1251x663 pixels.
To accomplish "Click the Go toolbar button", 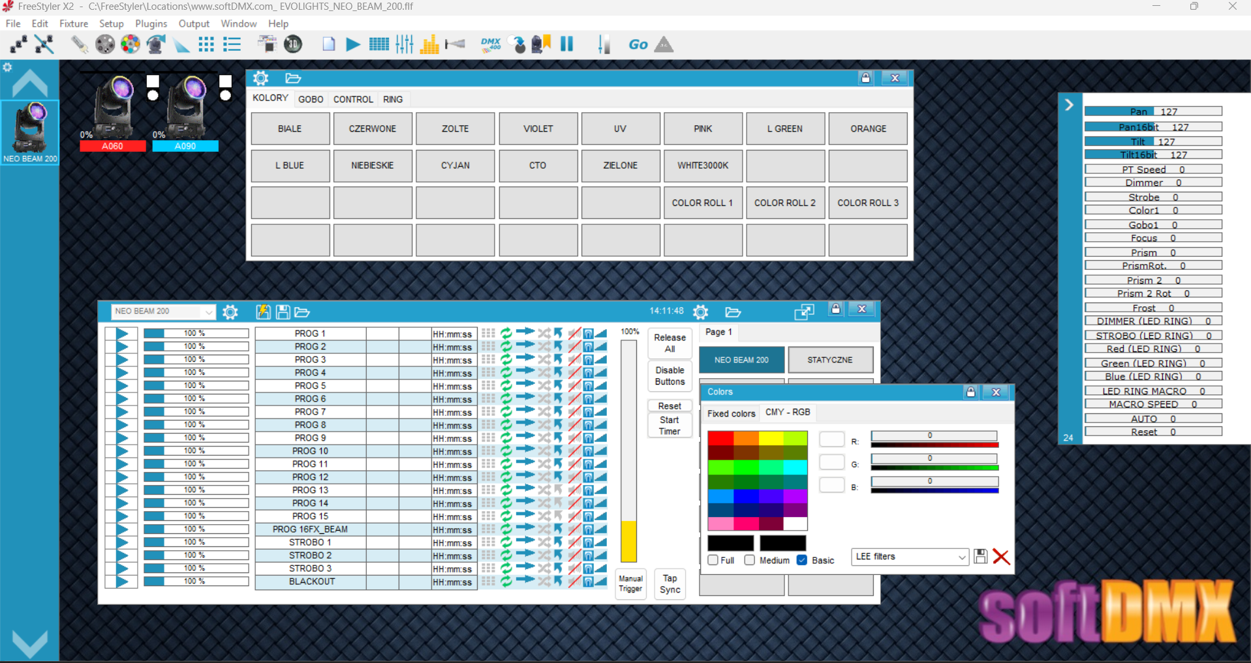I will pos(638,44).
